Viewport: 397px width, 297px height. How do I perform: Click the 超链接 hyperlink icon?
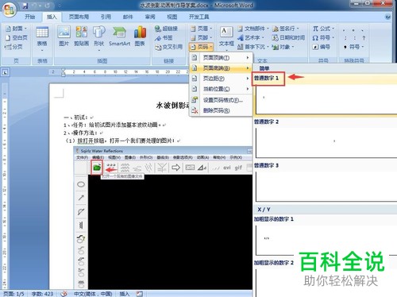[166, 29]
